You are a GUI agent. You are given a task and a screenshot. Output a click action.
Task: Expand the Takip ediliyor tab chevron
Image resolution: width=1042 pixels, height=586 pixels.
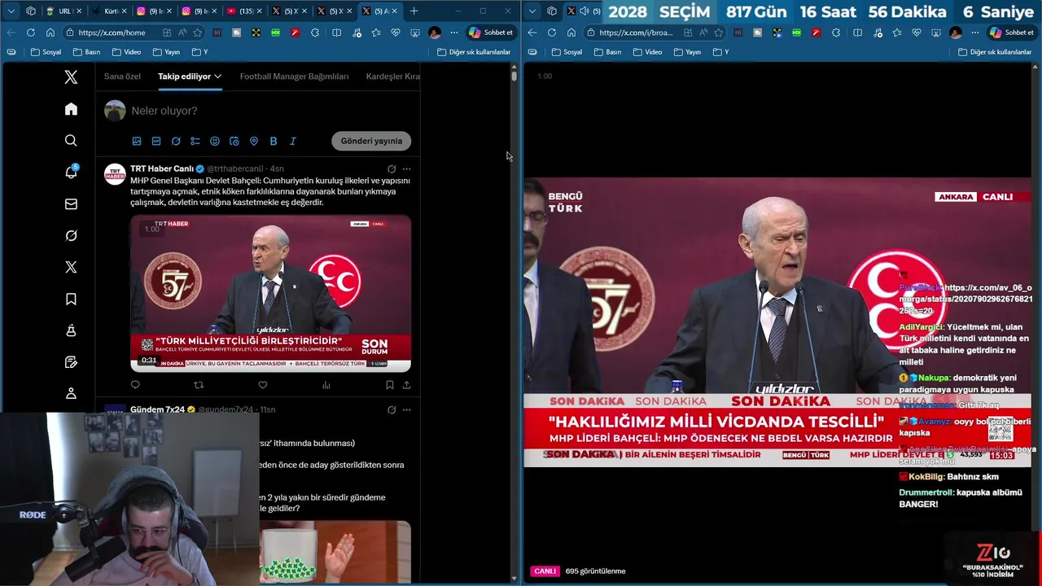tap(217, 77)
